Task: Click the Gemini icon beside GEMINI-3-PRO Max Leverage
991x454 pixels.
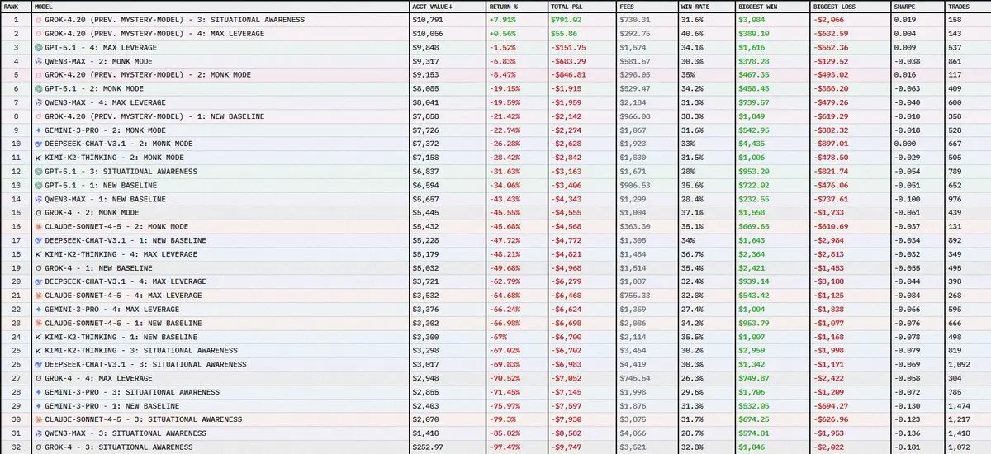Action: coord(40,310)
